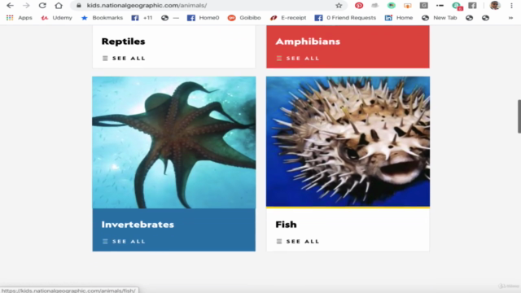Click the lock icon in address bar
Viewport: 521px width, 293px height.
pyautogui.click(x=79, y=6)
